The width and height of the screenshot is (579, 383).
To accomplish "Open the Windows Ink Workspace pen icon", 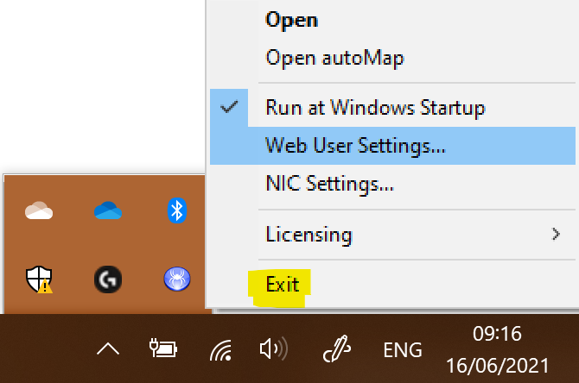I will tap(337, 348).
